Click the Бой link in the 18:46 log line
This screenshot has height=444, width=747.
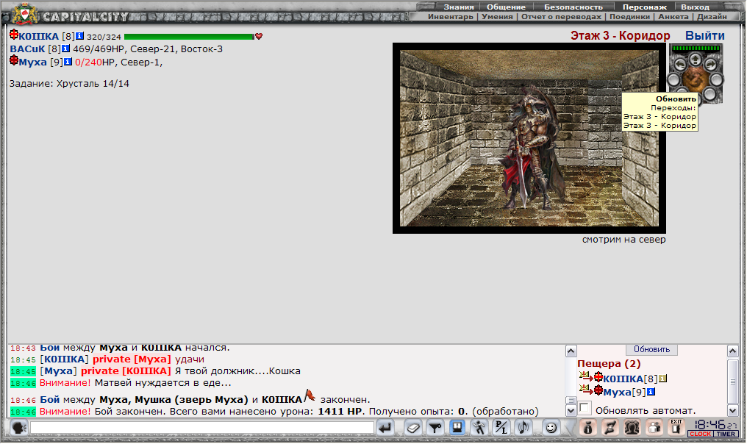pos(49,399)
